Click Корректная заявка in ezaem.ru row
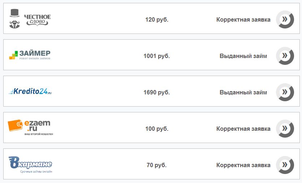 [x=243, y=129]
